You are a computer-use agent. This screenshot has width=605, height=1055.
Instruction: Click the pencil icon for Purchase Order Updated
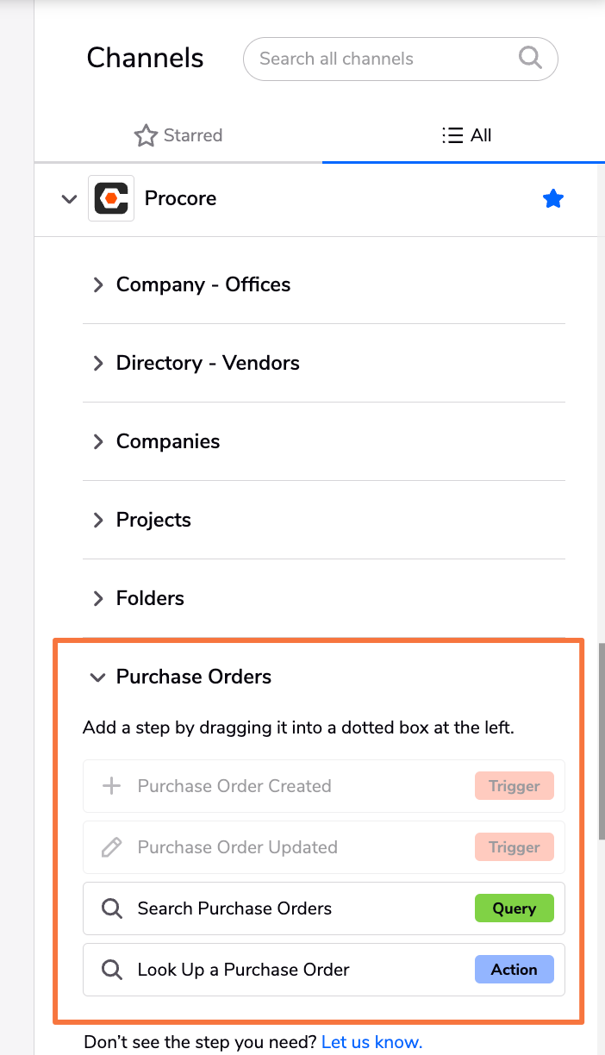(111, 847)
